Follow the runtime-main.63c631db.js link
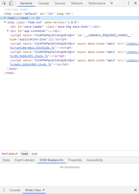 tap(32, 48)
